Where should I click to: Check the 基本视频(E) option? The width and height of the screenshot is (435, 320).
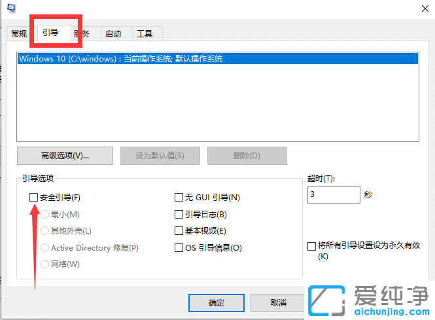pyautogui.click(x=179, y=230)
